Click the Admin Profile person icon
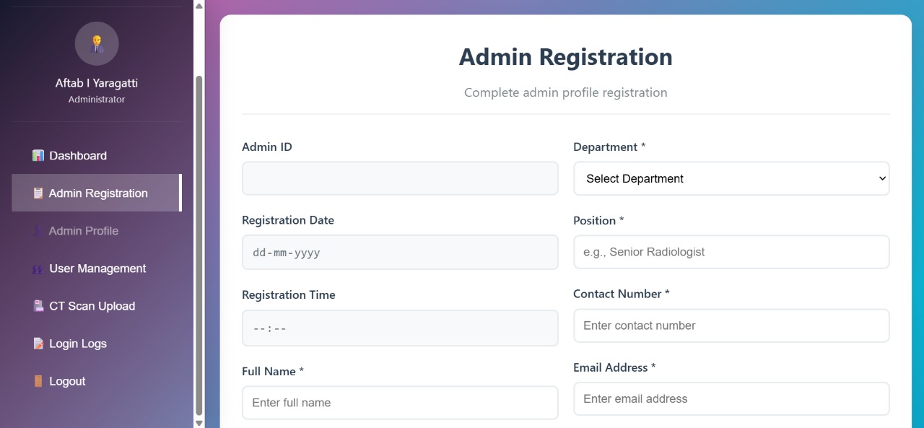The width and height of the screenshot is (924, 428). tap(38, 231)
